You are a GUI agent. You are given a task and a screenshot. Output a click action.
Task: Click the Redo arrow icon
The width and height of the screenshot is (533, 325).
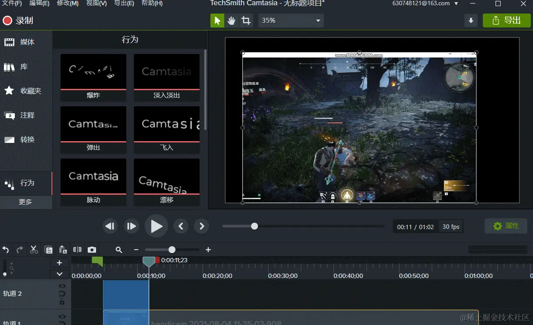20,250
